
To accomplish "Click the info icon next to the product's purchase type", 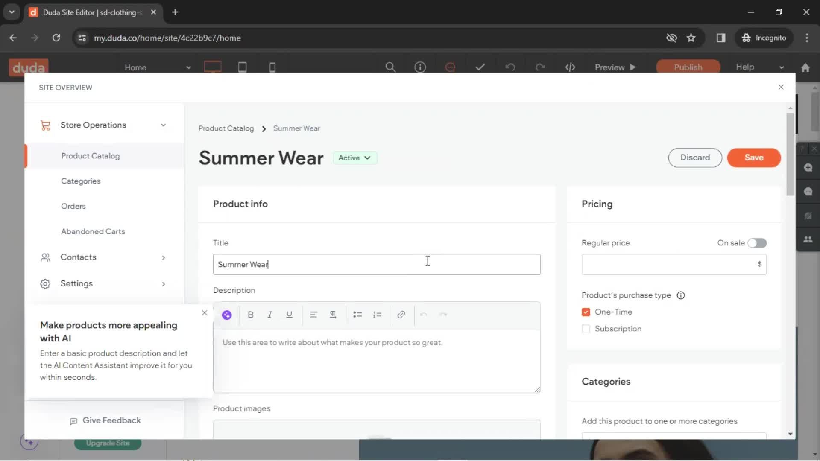I will click(681, 295).
